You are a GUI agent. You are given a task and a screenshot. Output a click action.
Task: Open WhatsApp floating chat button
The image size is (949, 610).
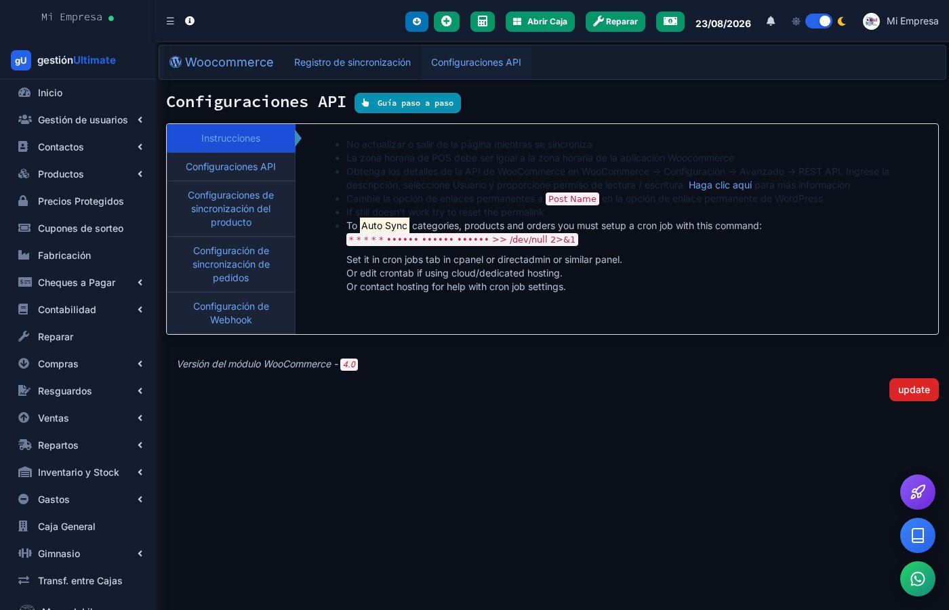(x=918, y=579)
